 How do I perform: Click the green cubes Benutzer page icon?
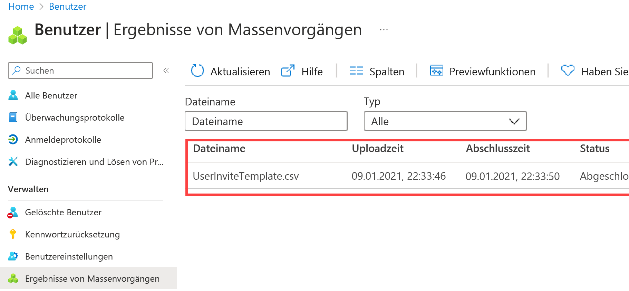coord(18,35)
